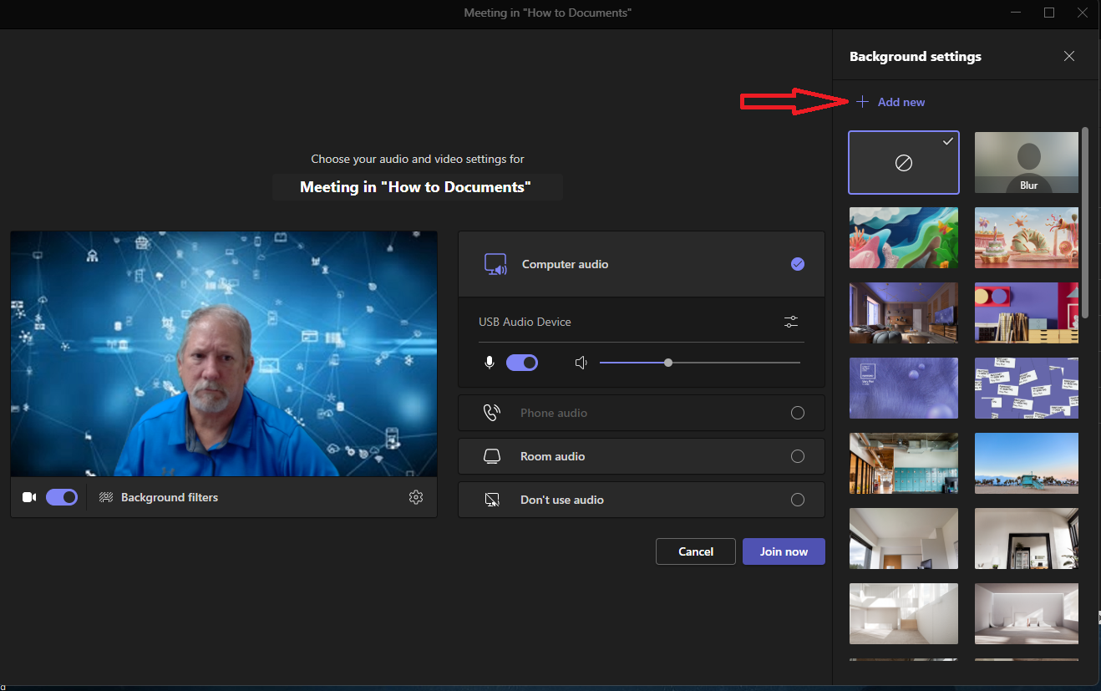Close the Background settings panel
The image size is (1101, 691).
1069,57
